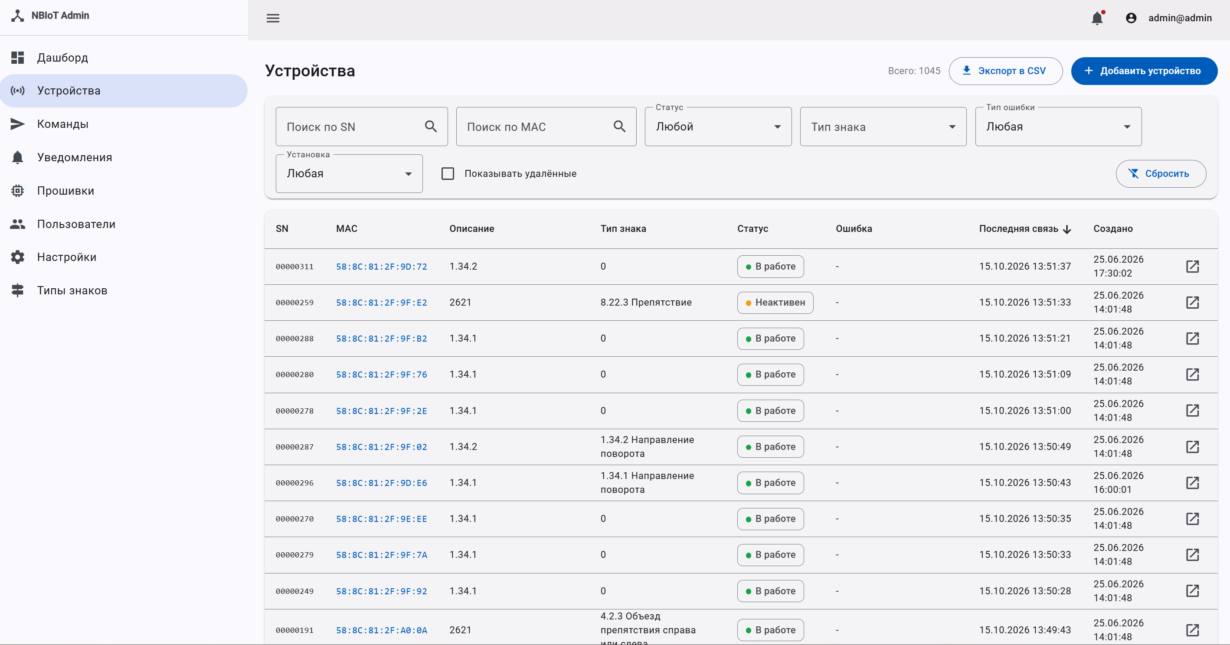1230x645 pixels.
Task: Click the SN column header
Action: (282, 228)
